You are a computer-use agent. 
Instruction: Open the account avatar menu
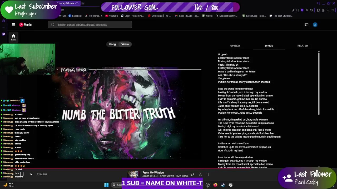(315, 25)
